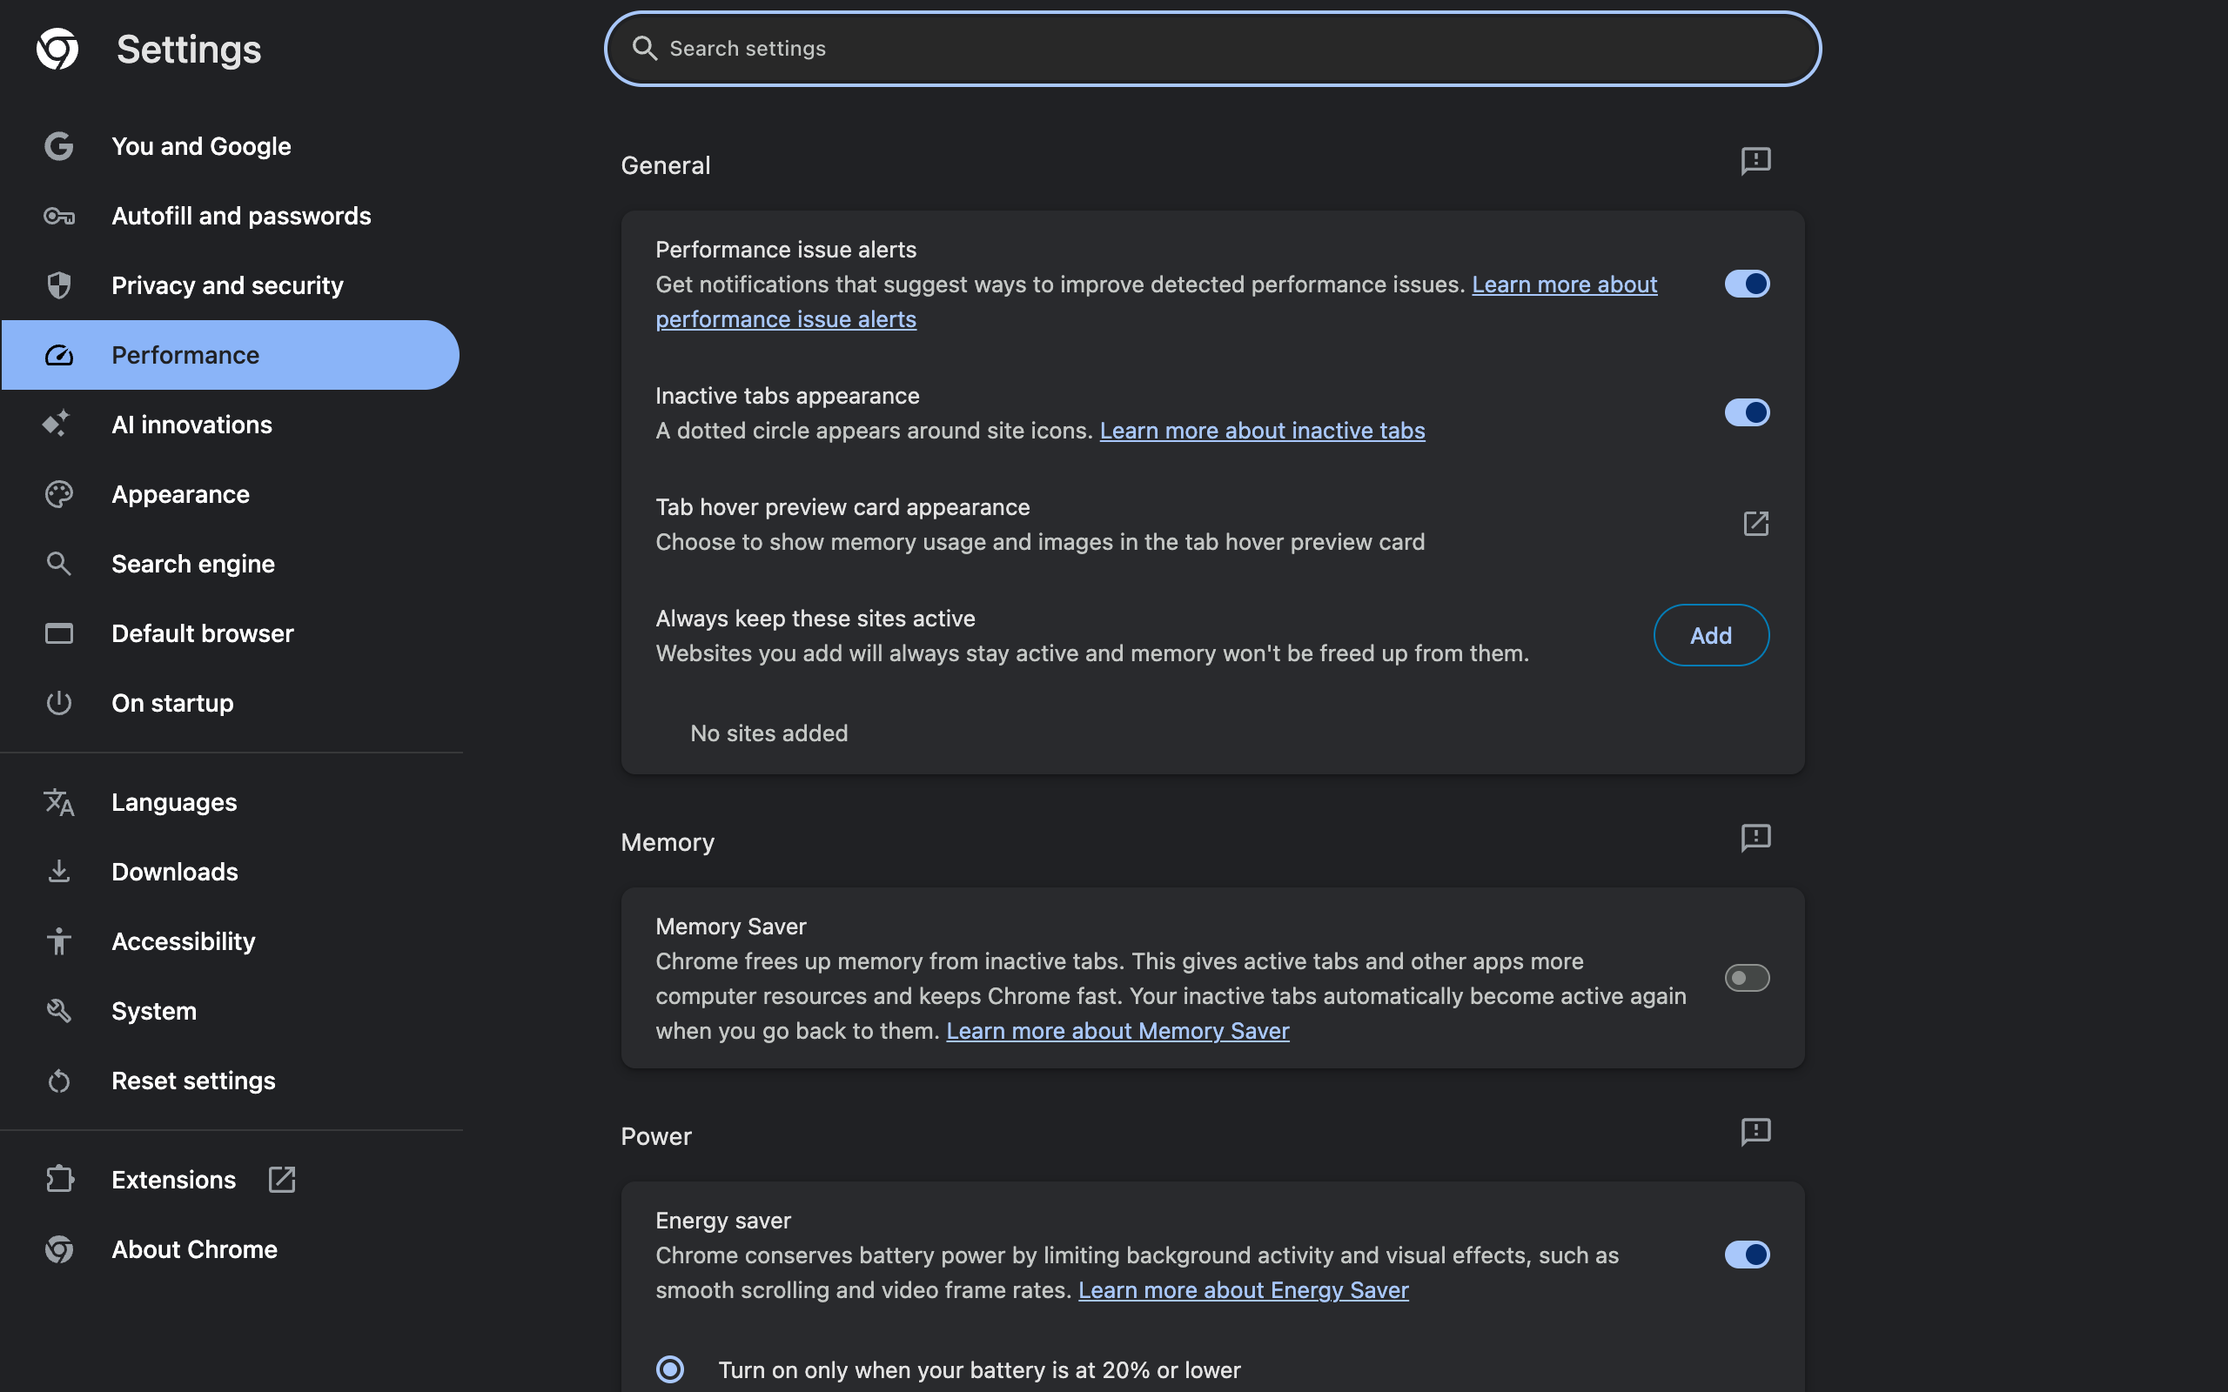Click Add button for always-active sites
The image size is (2228, 1392).
1710,635
